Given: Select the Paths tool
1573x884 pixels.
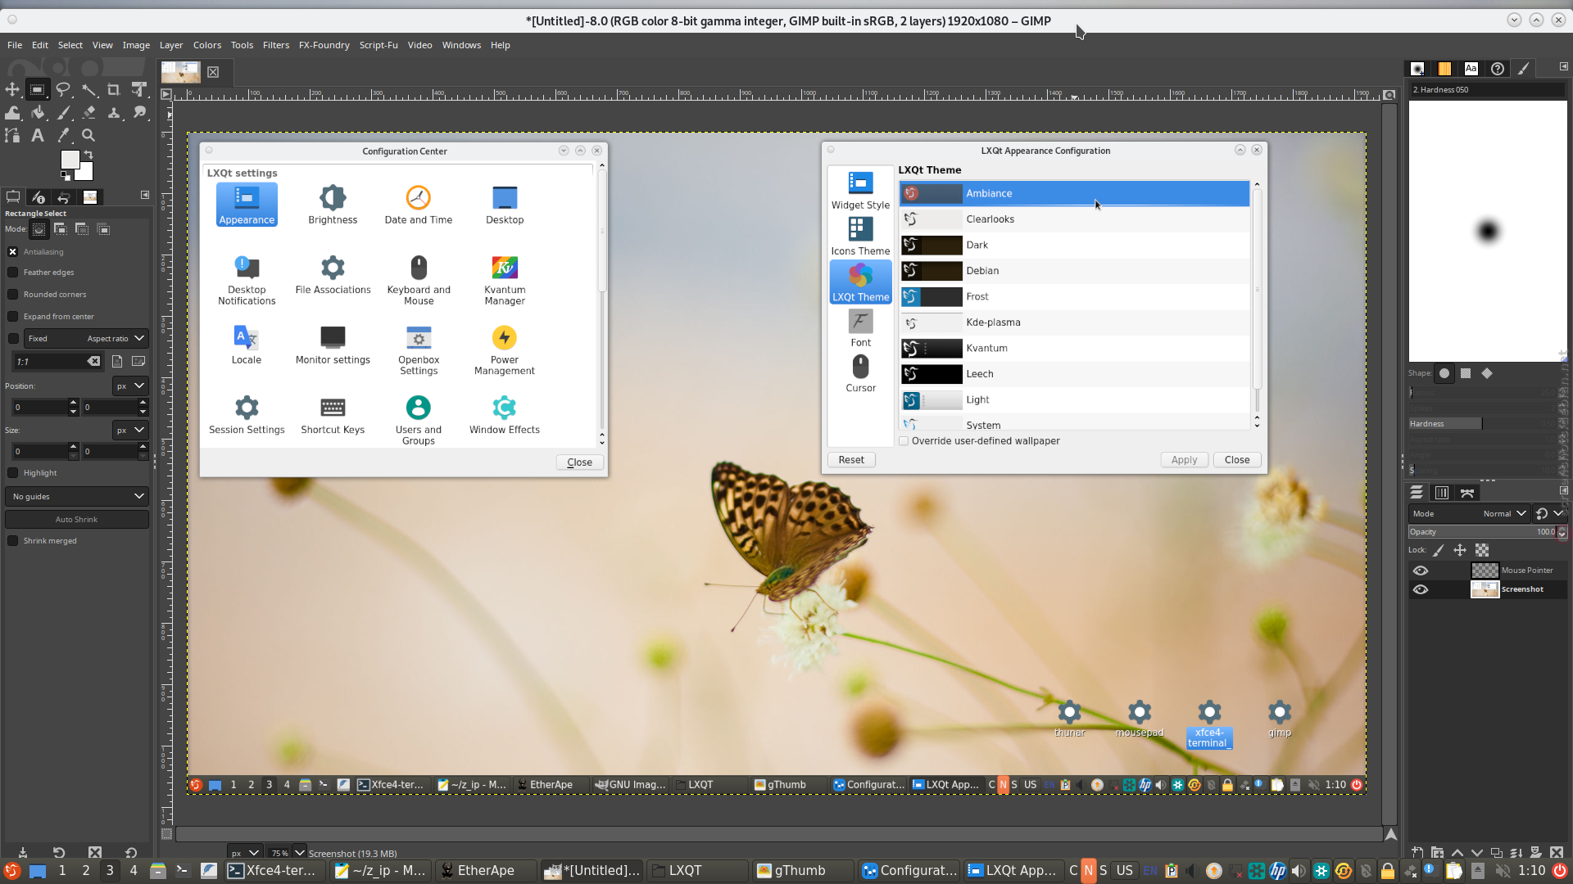Looking at the screenshot, I should click(x=12, y=135).
